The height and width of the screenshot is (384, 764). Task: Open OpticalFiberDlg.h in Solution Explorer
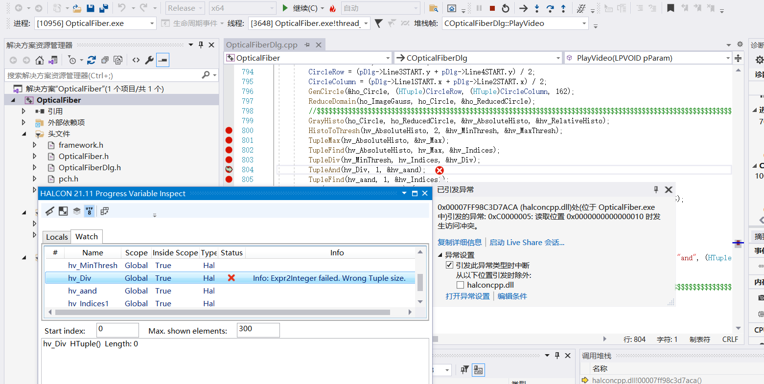pos(90,167)
